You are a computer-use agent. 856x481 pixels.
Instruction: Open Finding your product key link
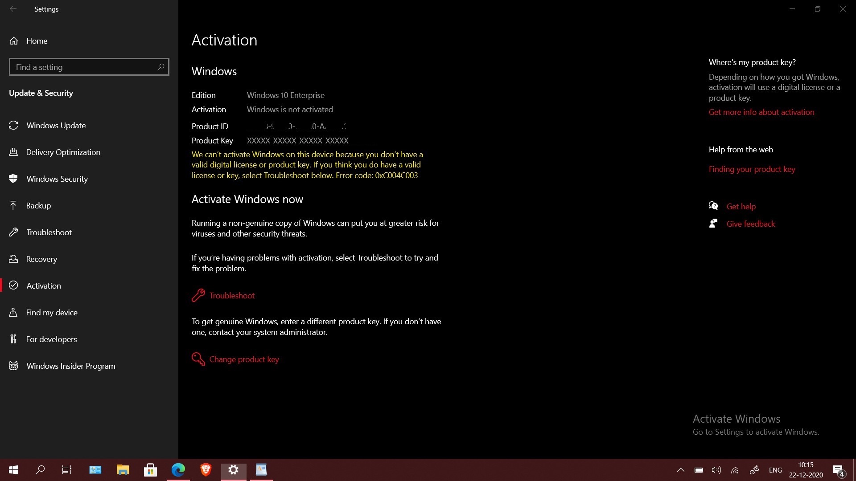pyautogui.click(x=752, y=169)
